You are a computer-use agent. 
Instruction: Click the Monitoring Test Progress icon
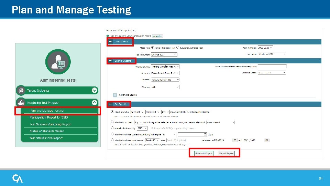(21, 103)
